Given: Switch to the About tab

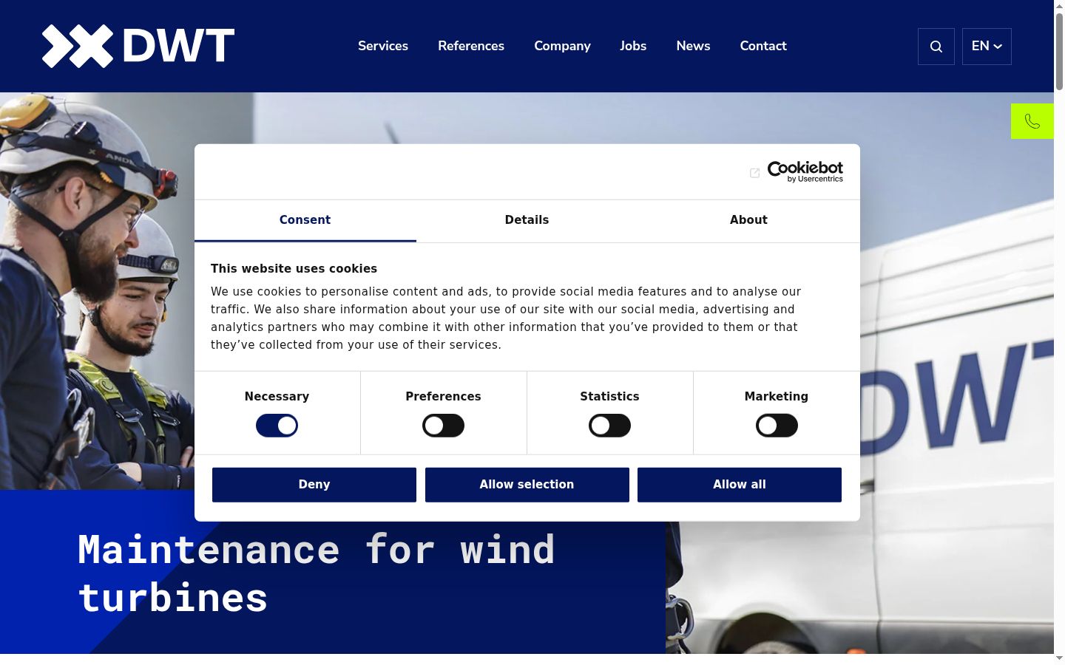Looking at the screenshot, I should tap(748, 220).
